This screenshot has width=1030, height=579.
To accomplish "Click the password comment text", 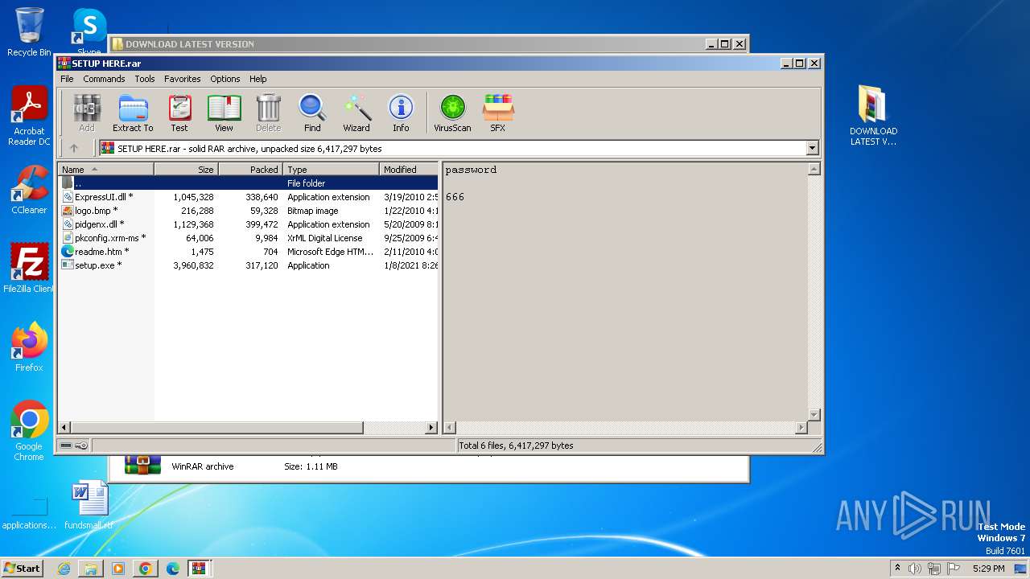I will (471, 170).
